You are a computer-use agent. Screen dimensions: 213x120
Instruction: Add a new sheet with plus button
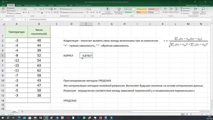point(22,112)
